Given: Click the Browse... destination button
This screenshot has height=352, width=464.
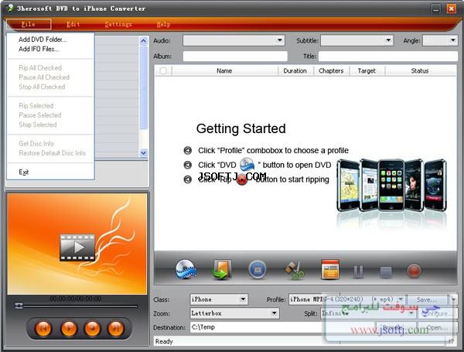Looking at the screenshot, I should coord(396,327).
